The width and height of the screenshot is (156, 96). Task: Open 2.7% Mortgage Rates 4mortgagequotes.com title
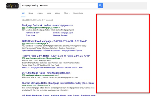pos(46,73)
